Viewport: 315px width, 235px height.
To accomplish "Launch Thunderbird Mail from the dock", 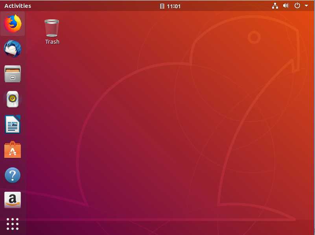I will pyautogui.click(x=13, y=49).
